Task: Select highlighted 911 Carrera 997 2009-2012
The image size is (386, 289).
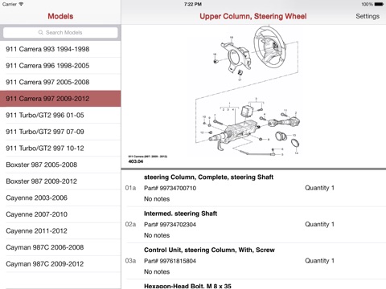Action: pos(60,99)
